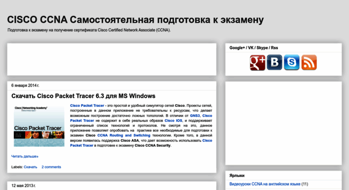Open the Google+ social icon
The height and width of the screenshot is (190, 349).
point(257,62)
